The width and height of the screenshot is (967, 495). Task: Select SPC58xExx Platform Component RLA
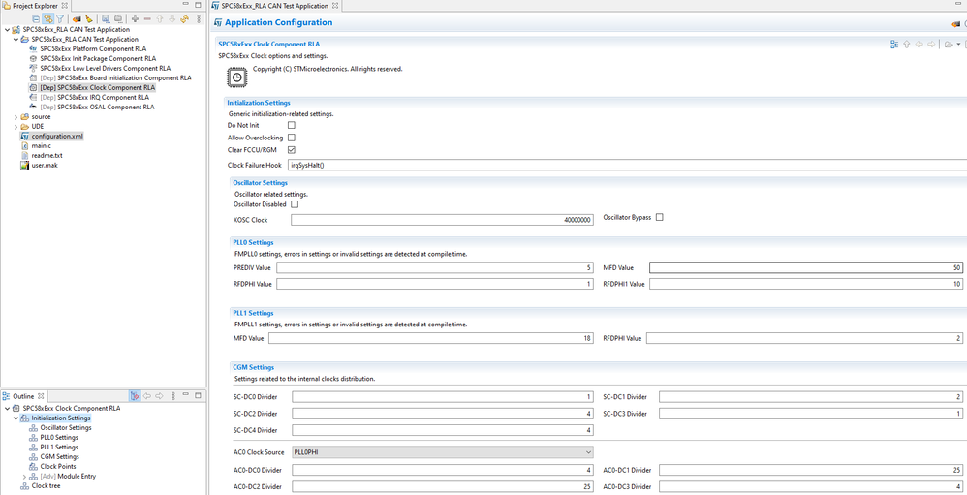(x=92, y=48)
